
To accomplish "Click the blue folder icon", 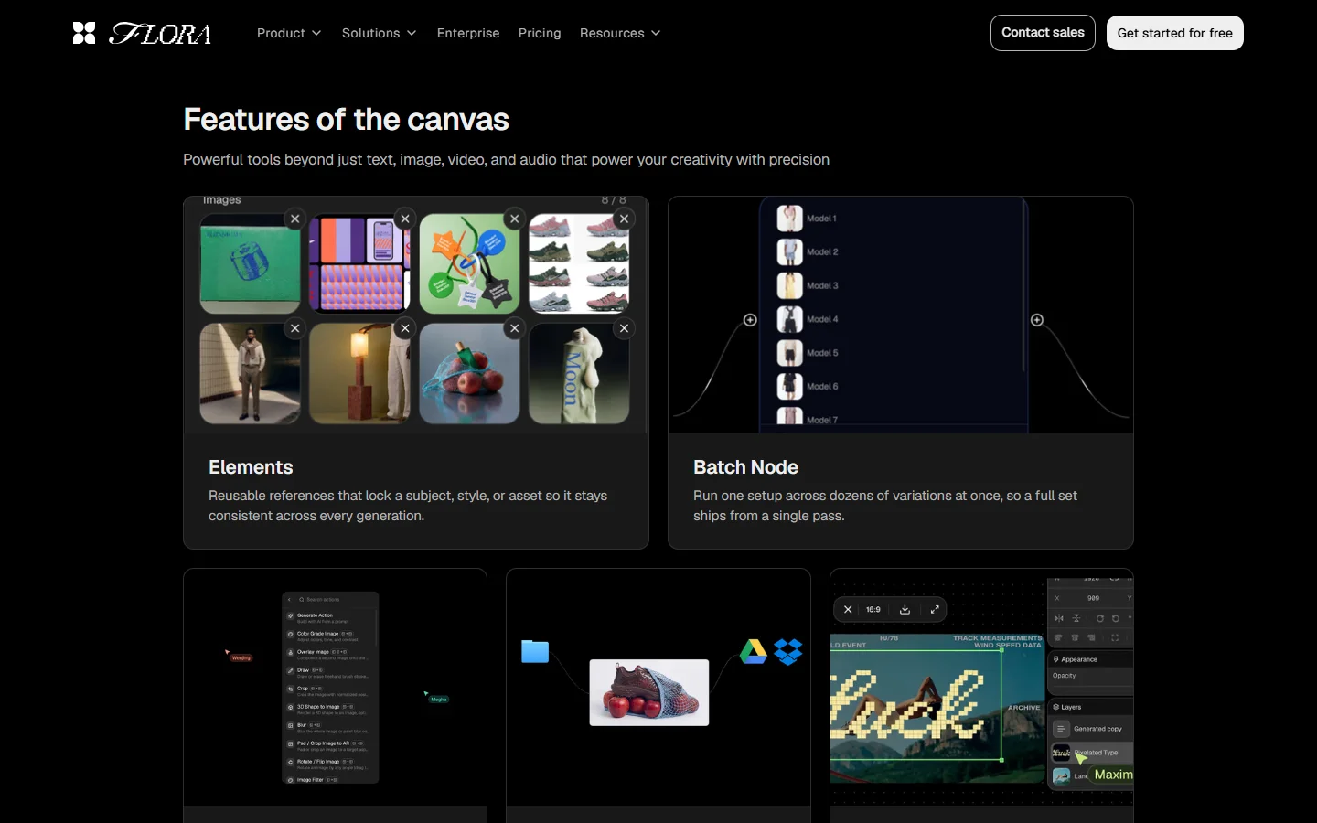I will [x=535, y=651].
